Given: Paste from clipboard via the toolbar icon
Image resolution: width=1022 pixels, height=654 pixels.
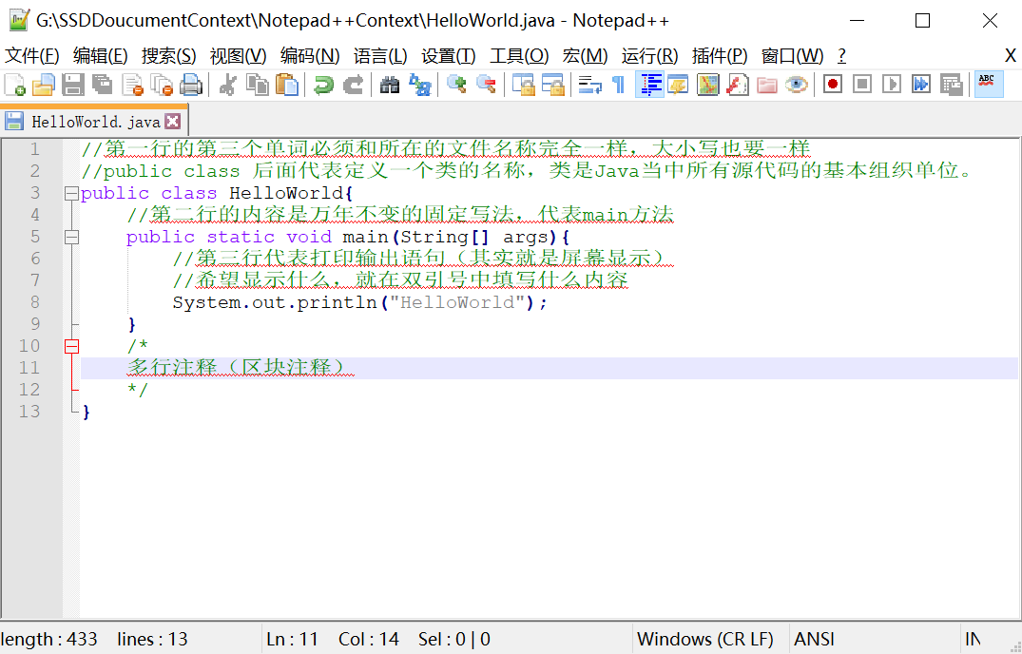Looking at the screenshot, I should (287, 85).
